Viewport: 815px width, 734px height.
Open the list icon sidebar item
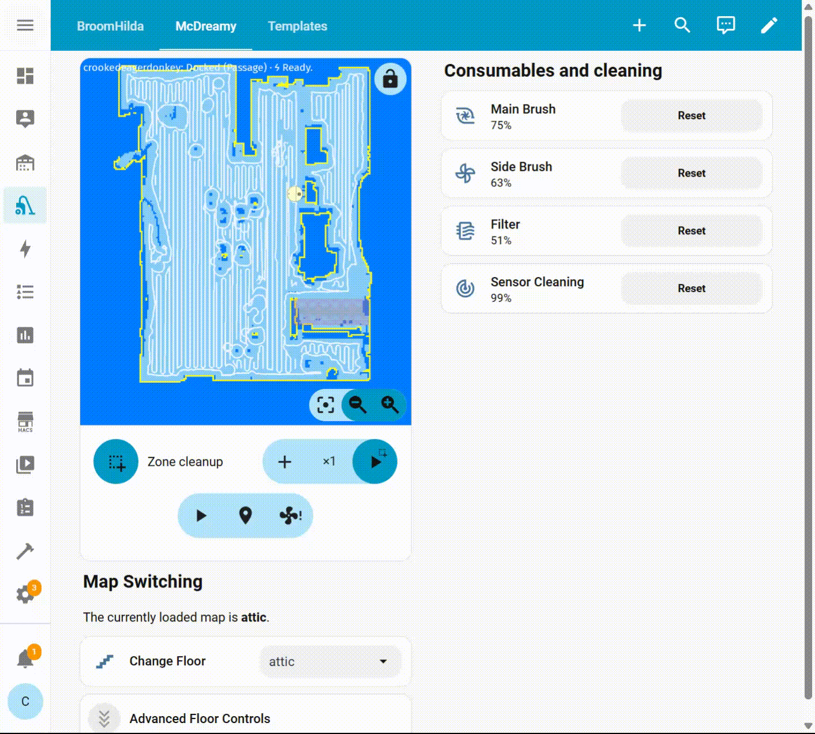pyautogui.click(x=25, y=292)
